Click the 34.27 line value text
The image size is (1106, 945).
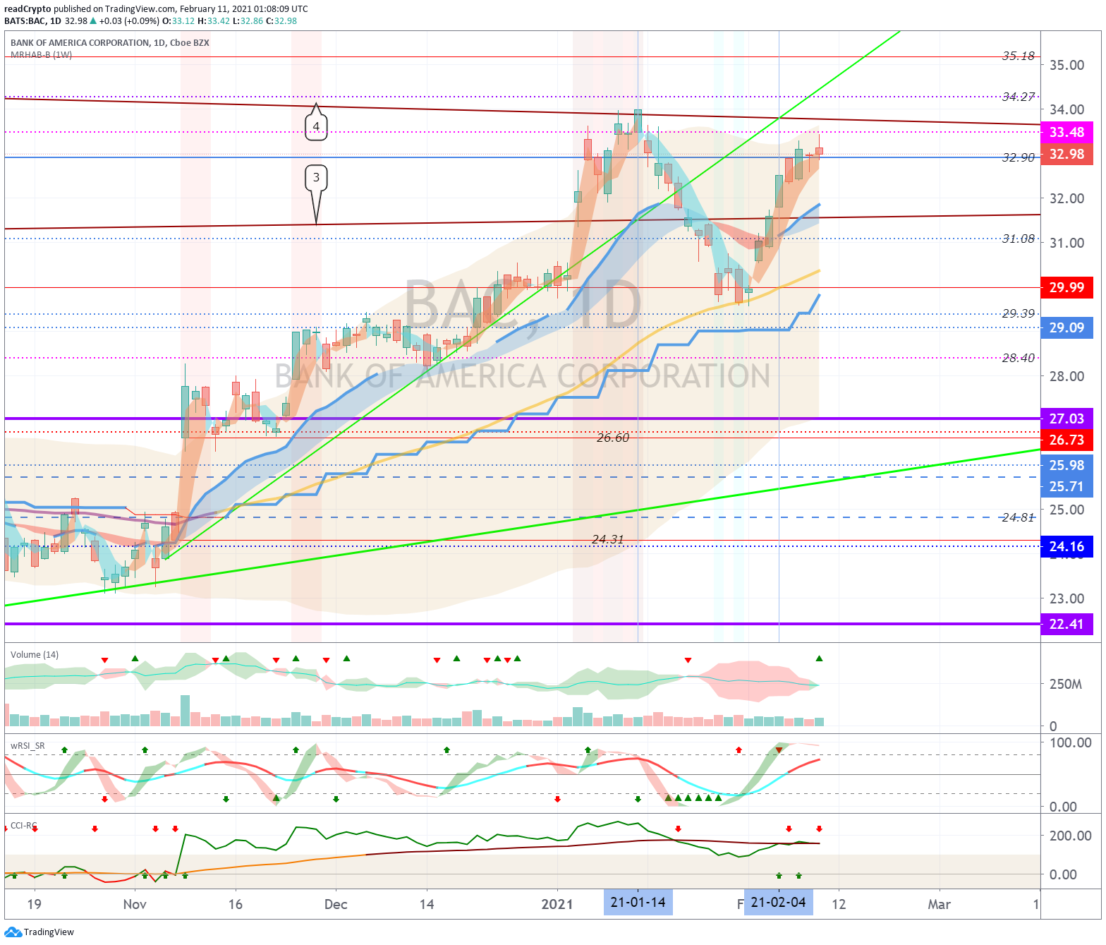tap(1018, 97)
